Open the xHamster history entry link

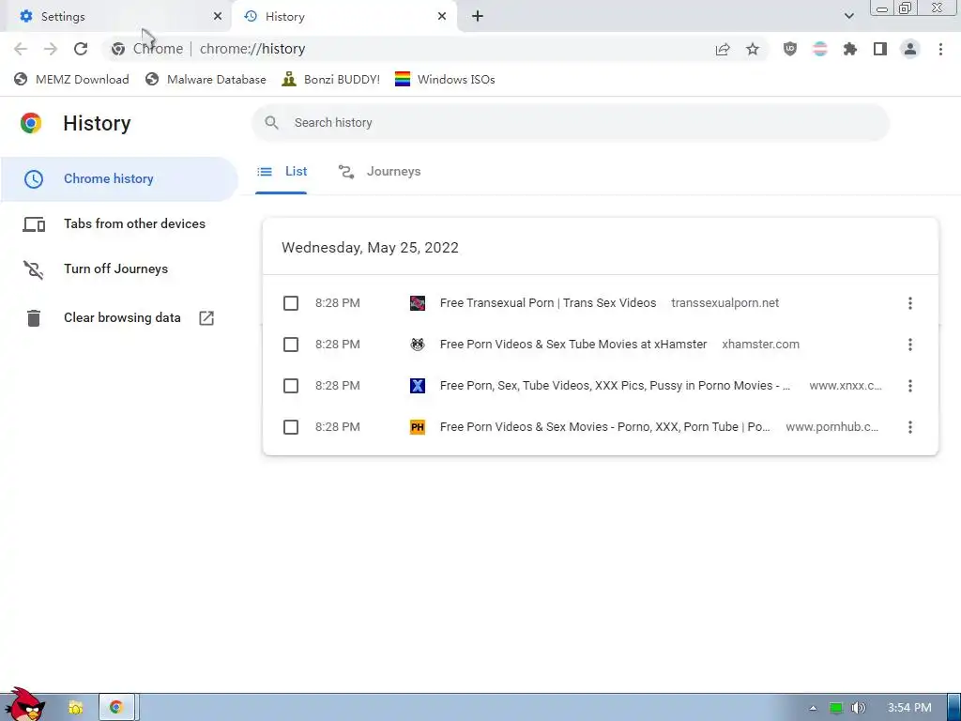573,345
